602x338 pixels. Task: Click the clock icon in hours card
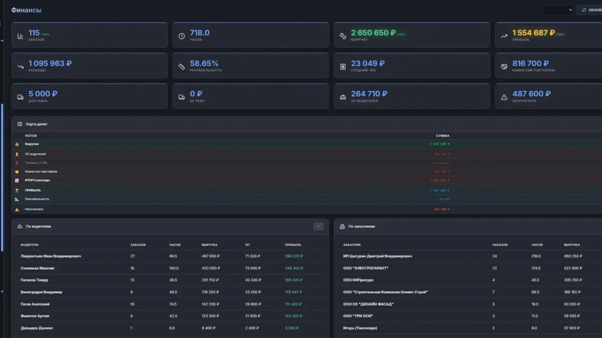click(x=182, y=36)
